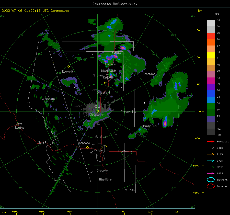Select the blue 36-33 dBZ swatch

[x=211, y=94]
